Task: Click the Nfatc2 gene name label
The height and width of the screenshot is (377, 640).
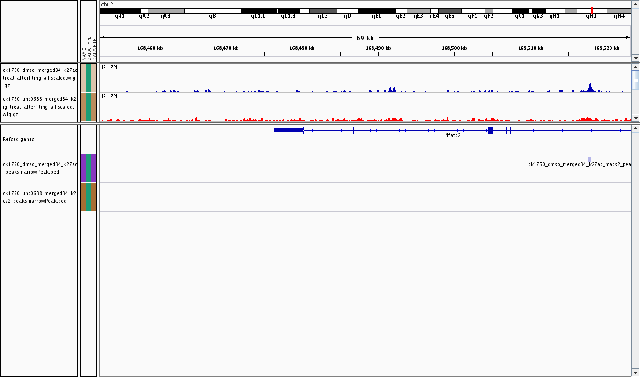Action: pos(452,136)
